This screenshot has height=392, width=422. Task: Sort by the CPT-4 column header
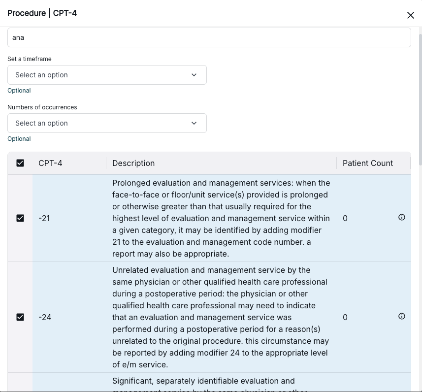(50, 163)
